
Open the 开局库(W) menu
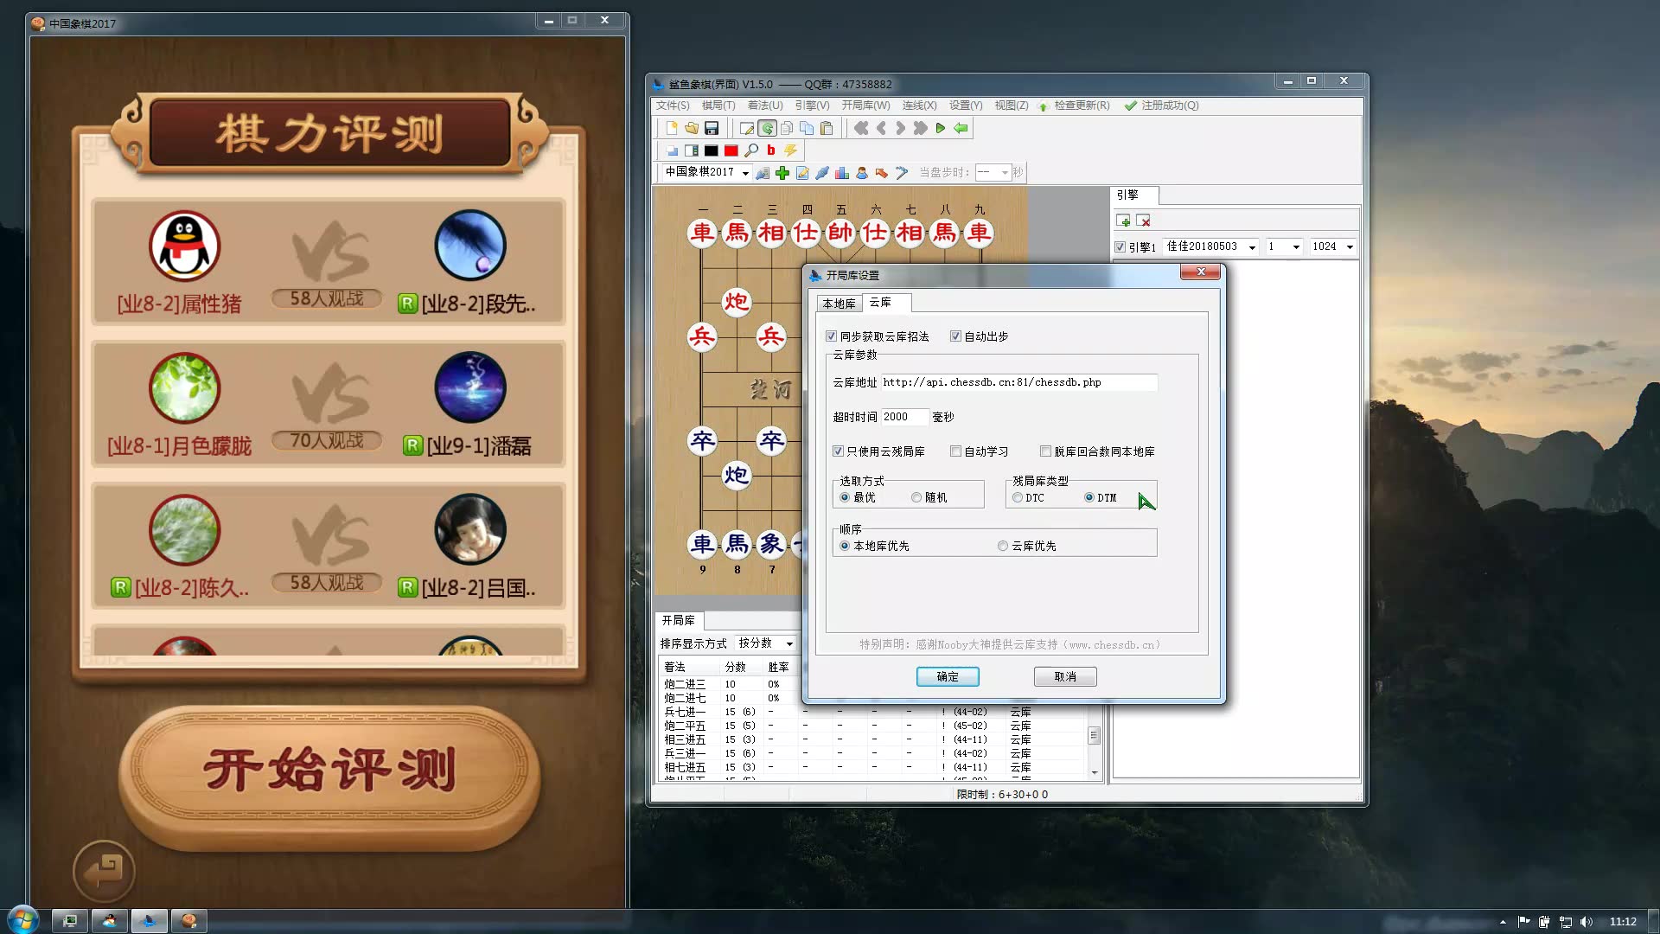(865, 106)
